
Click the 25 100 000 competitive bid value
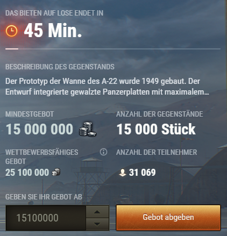[27, 173]
